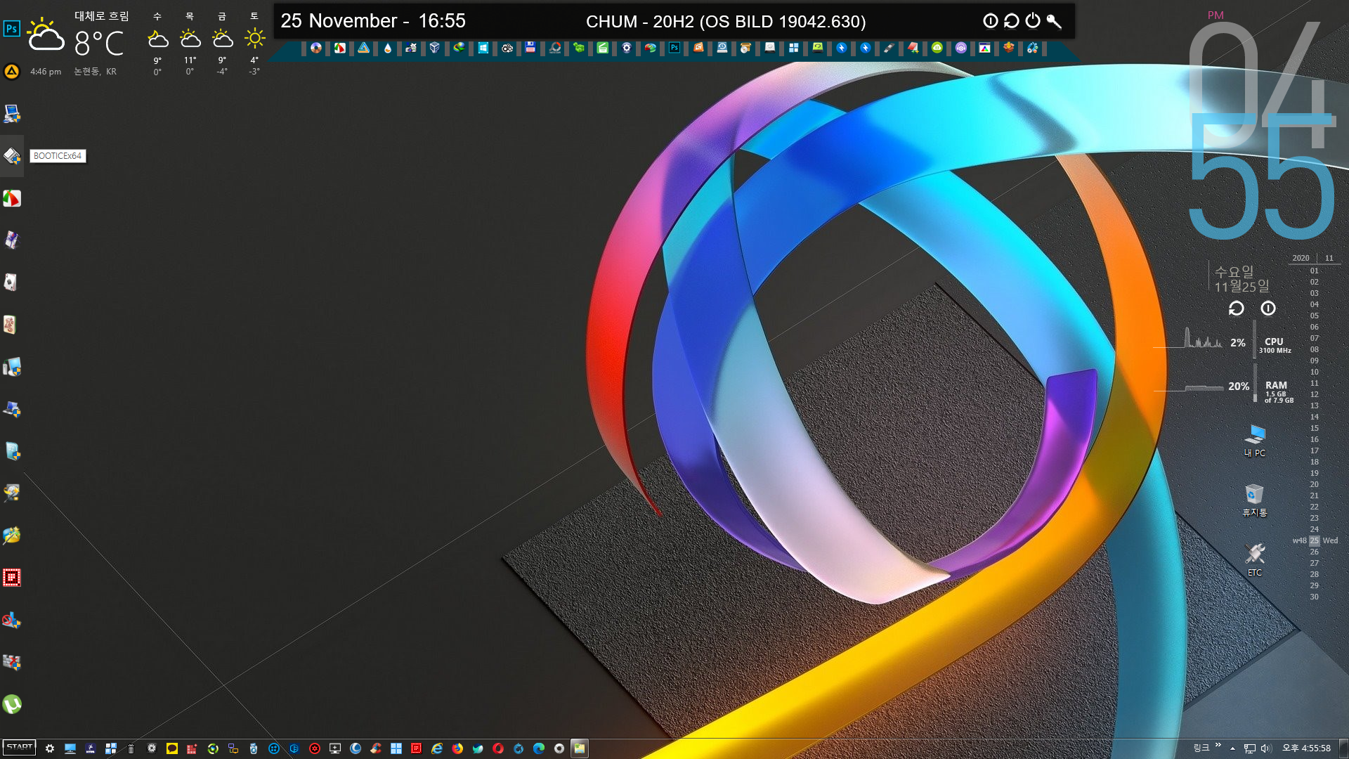Open the firewall brick-wall icon in sidebar
Screen dimensions: 1349x759
pos(12,662)
